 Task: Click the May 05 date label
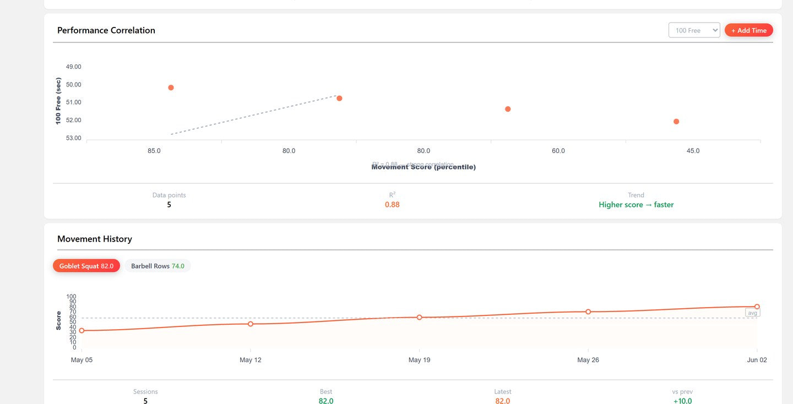pyautogui.click(x=82, y=360)
